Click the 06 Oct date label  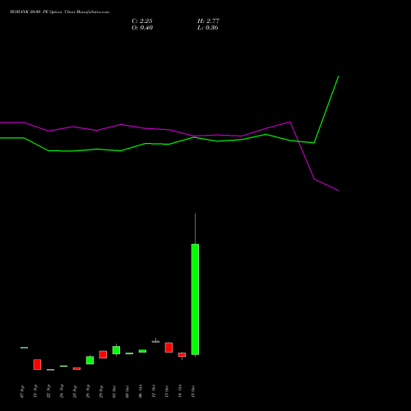[141, 391]
